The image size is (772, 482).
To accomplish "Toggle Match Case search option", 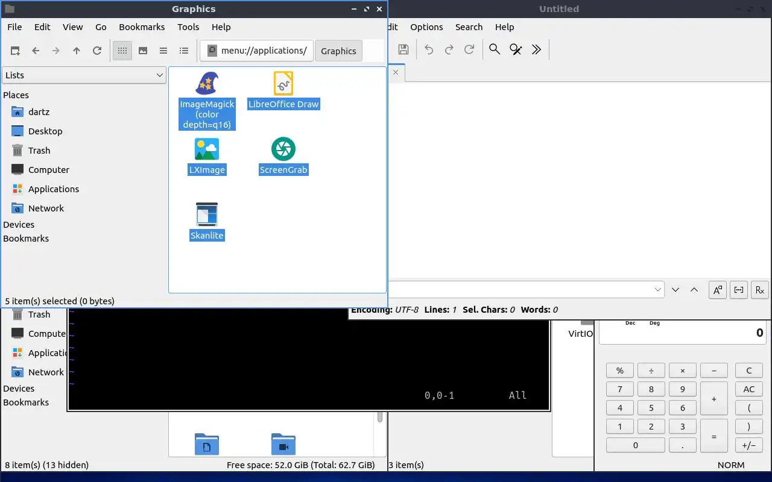I will pos(718,290).
